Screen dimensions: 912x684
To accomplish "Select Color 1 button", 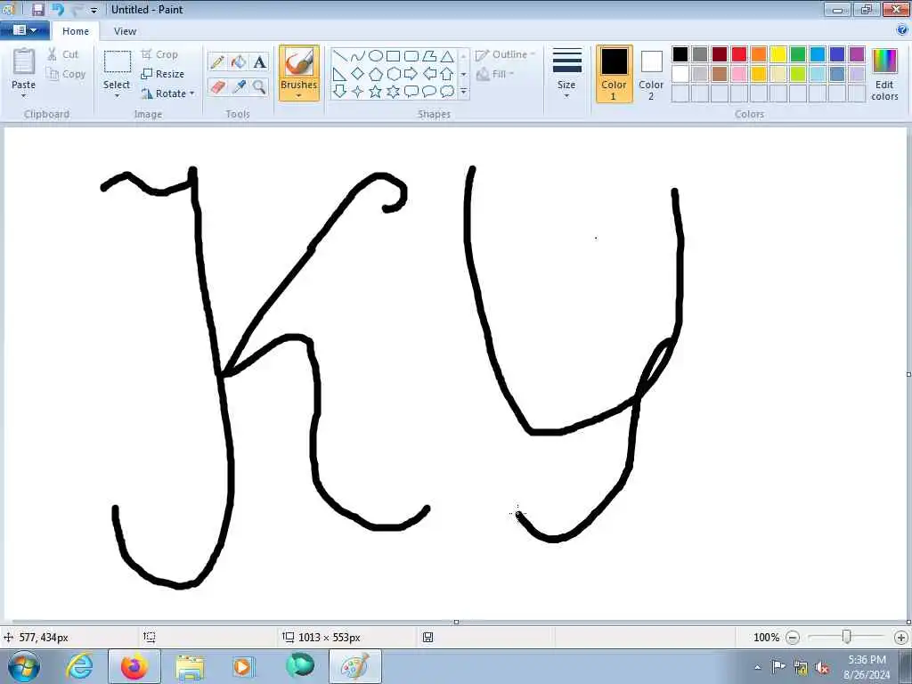I will (x=615, y=73).
